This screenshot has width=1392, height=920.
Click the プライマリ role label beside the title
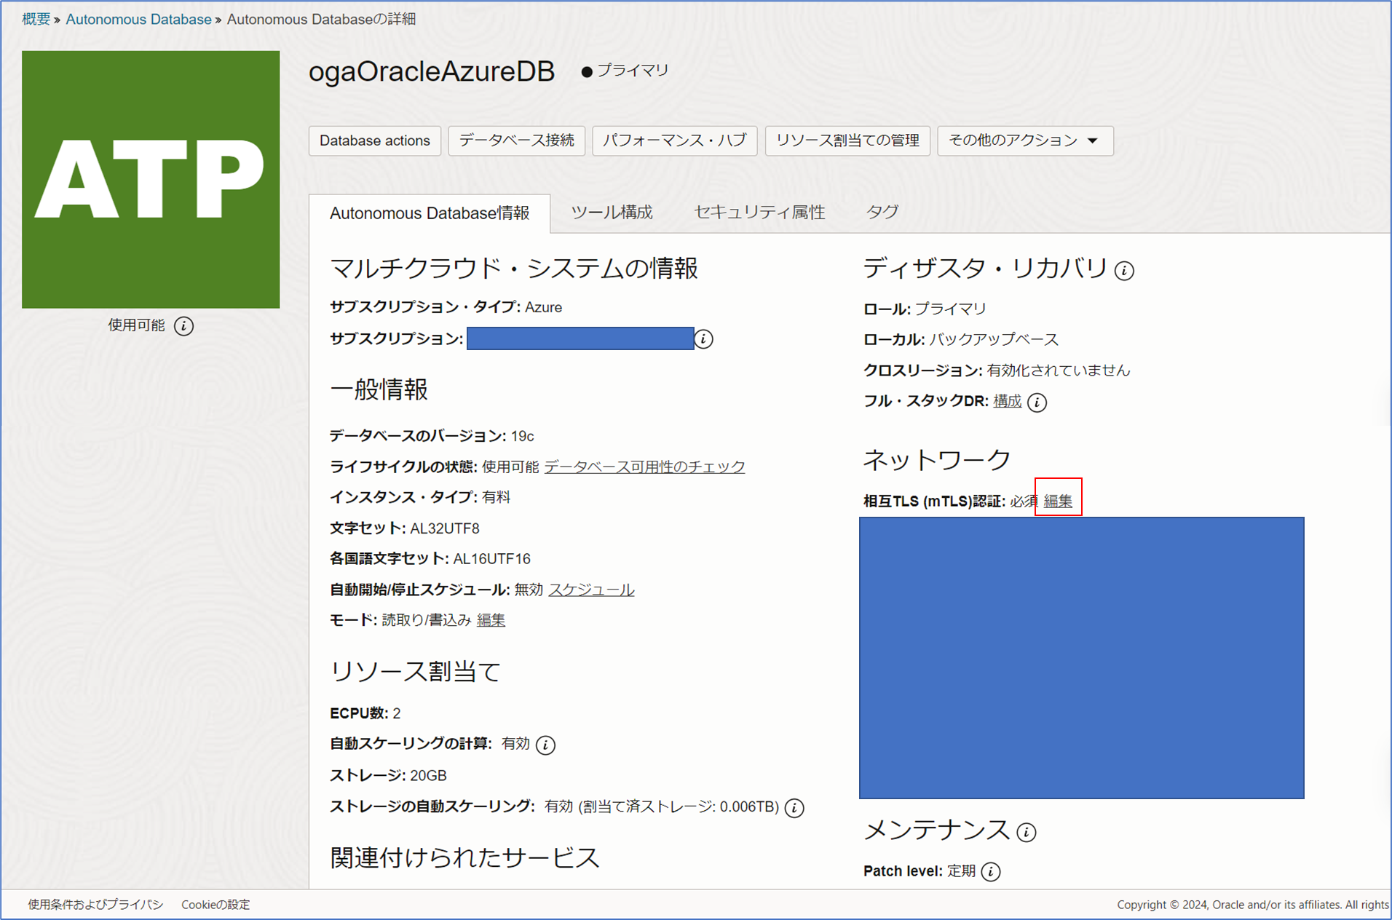(633, 71)
